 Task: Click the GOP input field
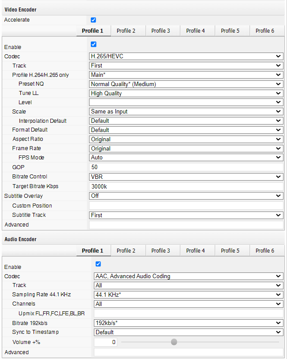pyautogui.click(x=186, y=167)
